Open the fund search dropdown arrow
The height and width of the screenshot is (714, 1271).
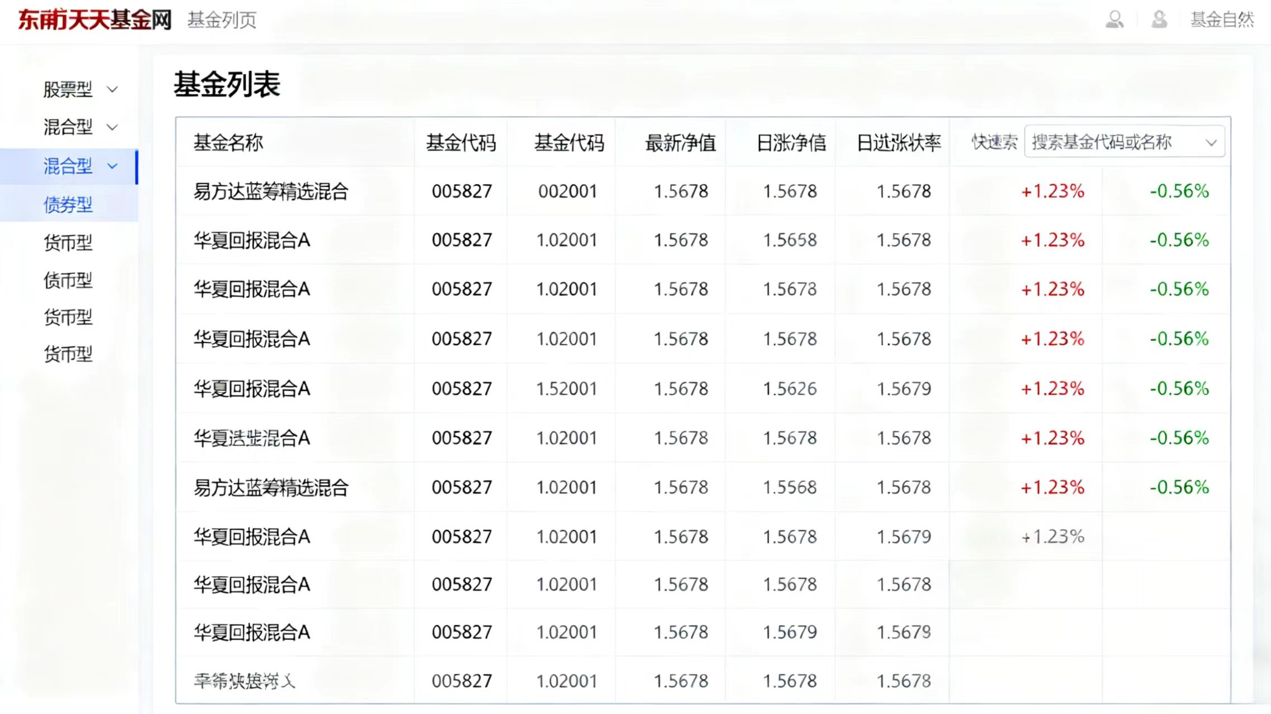(x=1211, y=142)
